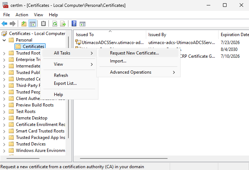Toggle Show/Hide Action Pane toolbar icon
249x170 pixels.
[x=83, y=24]
